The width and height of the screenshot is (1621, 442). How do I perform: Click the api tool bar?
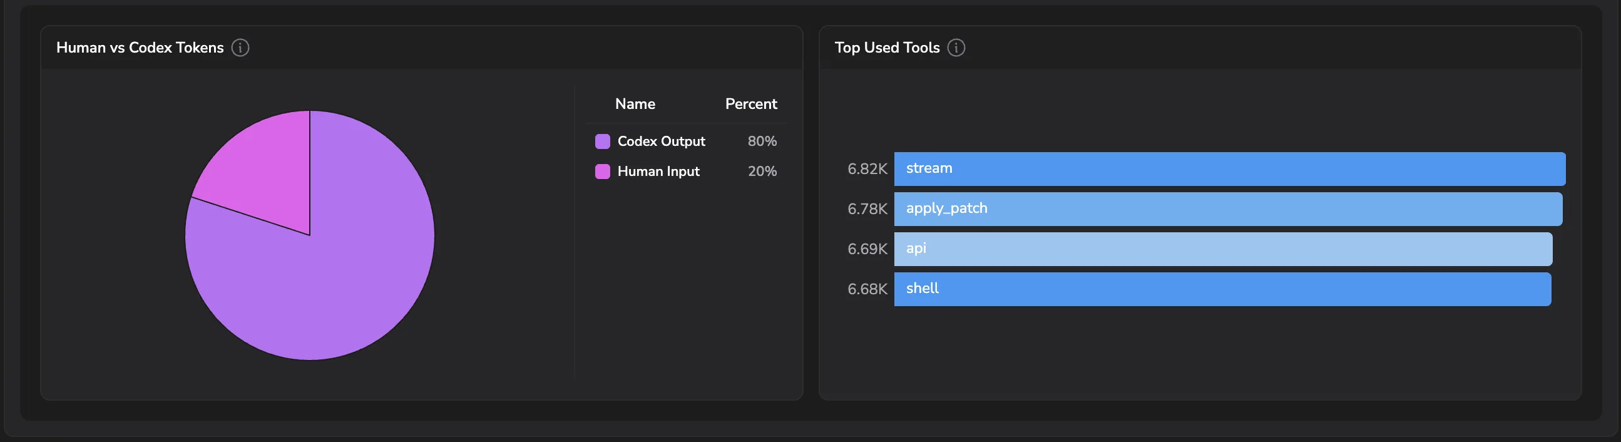pyautogui.click(x=1223, y=249)
